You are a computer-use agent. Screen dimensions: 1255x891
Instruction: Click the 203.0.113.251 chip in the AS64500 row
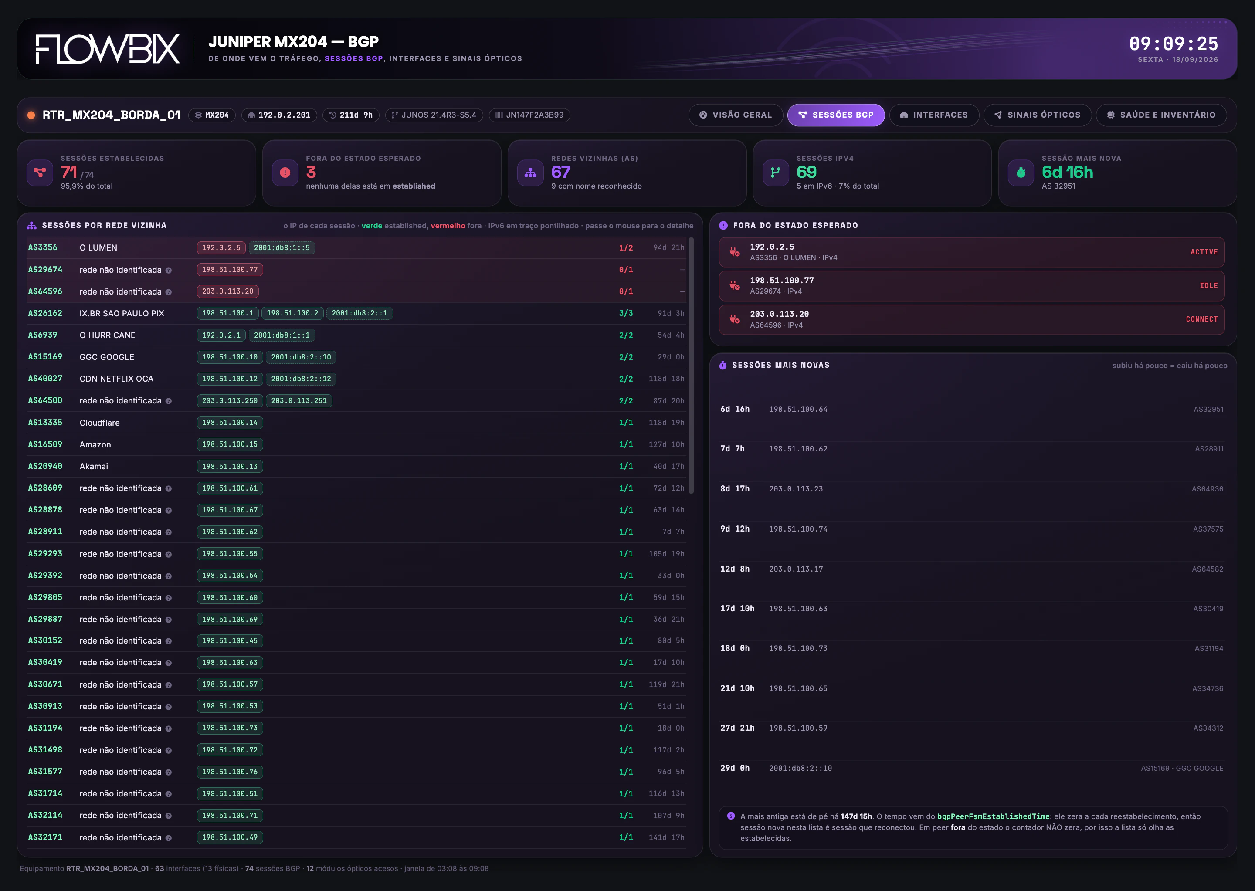(x=299, y=401)
